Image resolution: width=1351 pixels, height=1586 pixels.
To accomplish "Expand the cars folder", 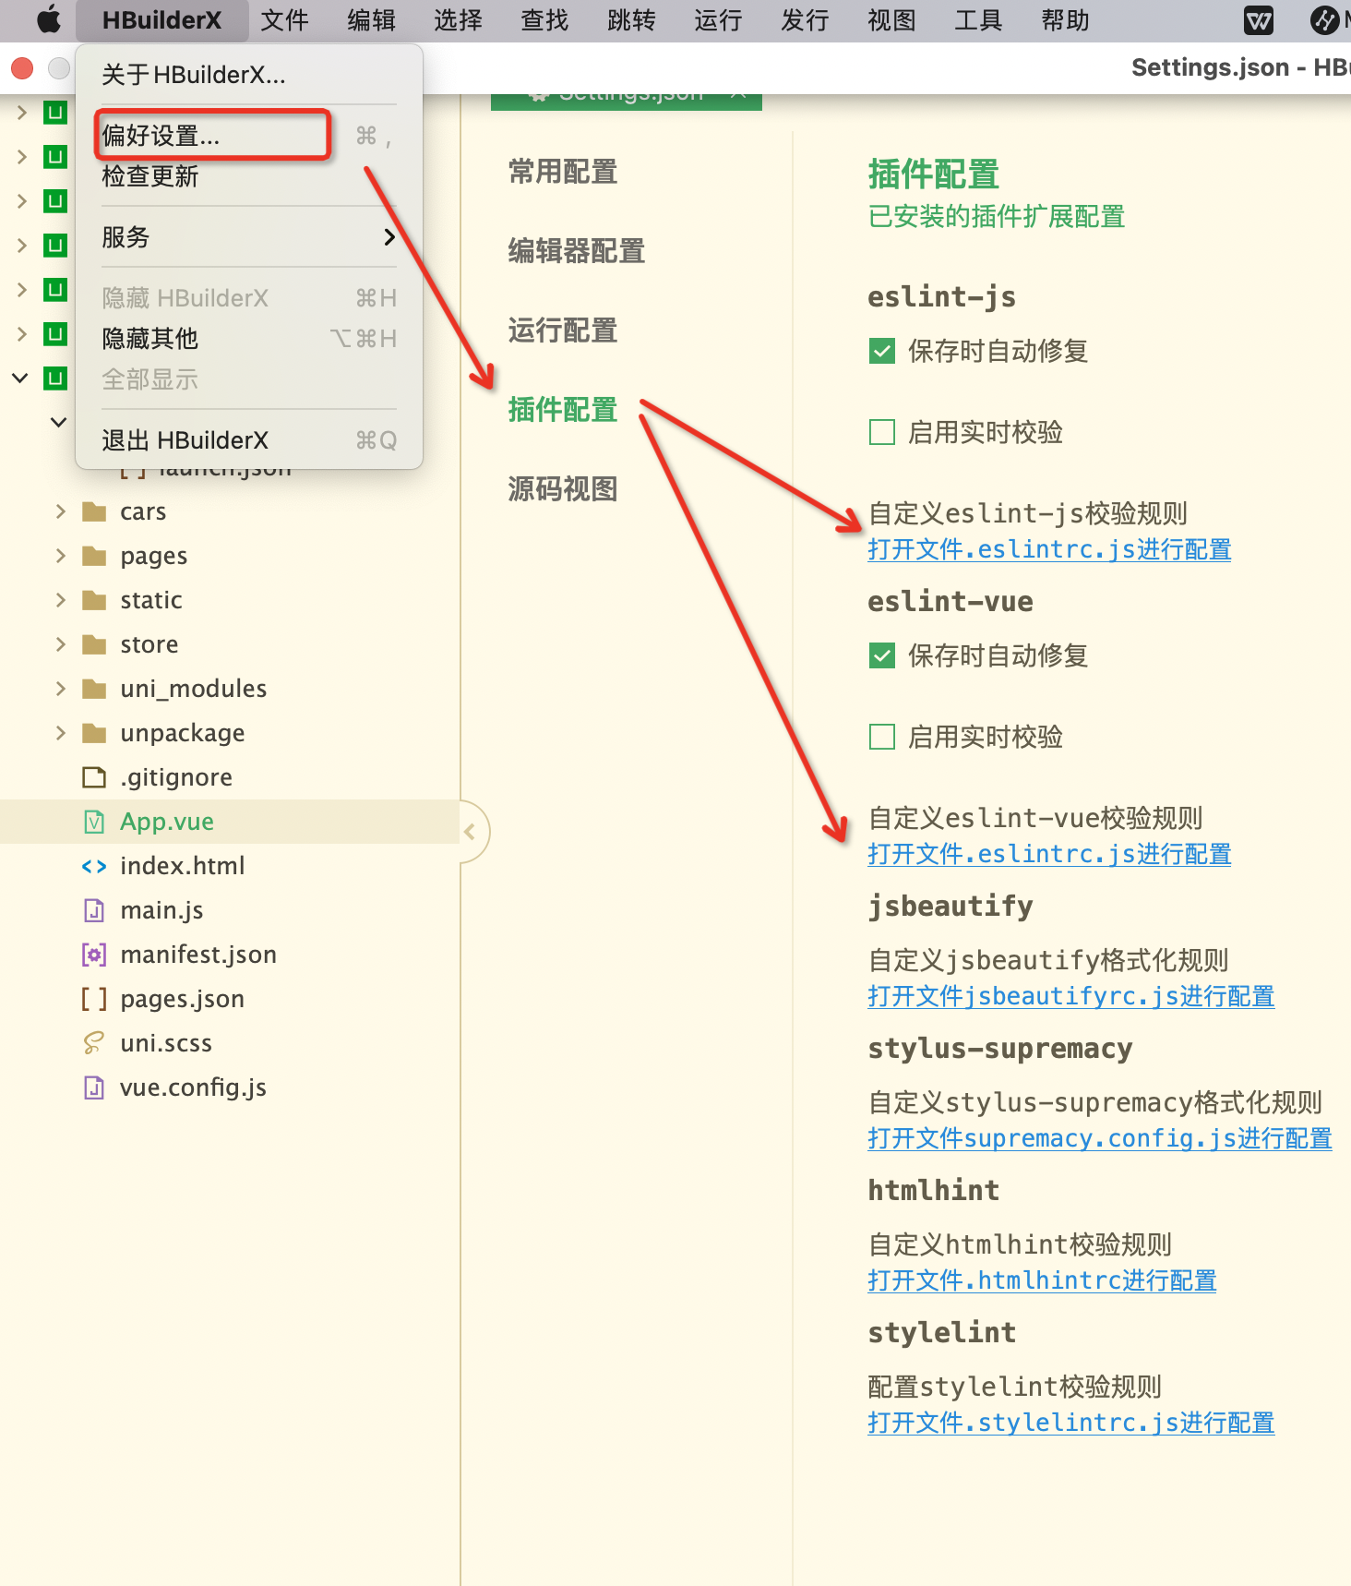I will 61,511.
